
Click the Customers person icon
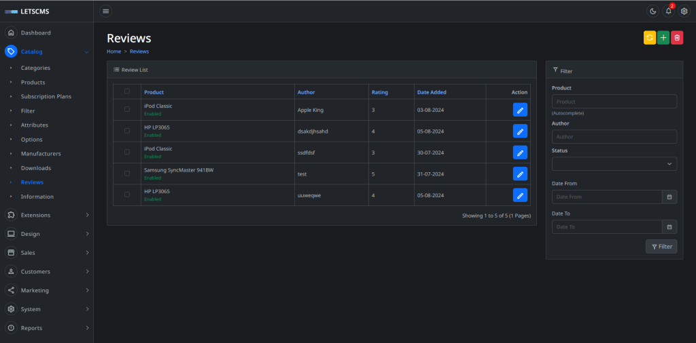point(11,271)
